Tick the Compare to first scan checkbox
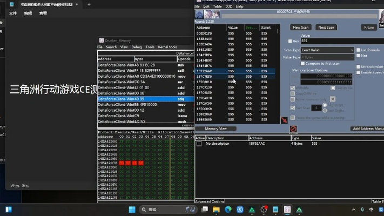Image resolution: width=384 pixels, height=216 pixels. [302, 63]
